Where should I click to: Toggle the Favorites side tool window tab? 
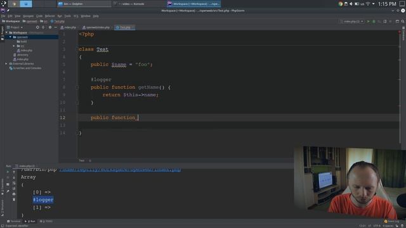[3, 187]
